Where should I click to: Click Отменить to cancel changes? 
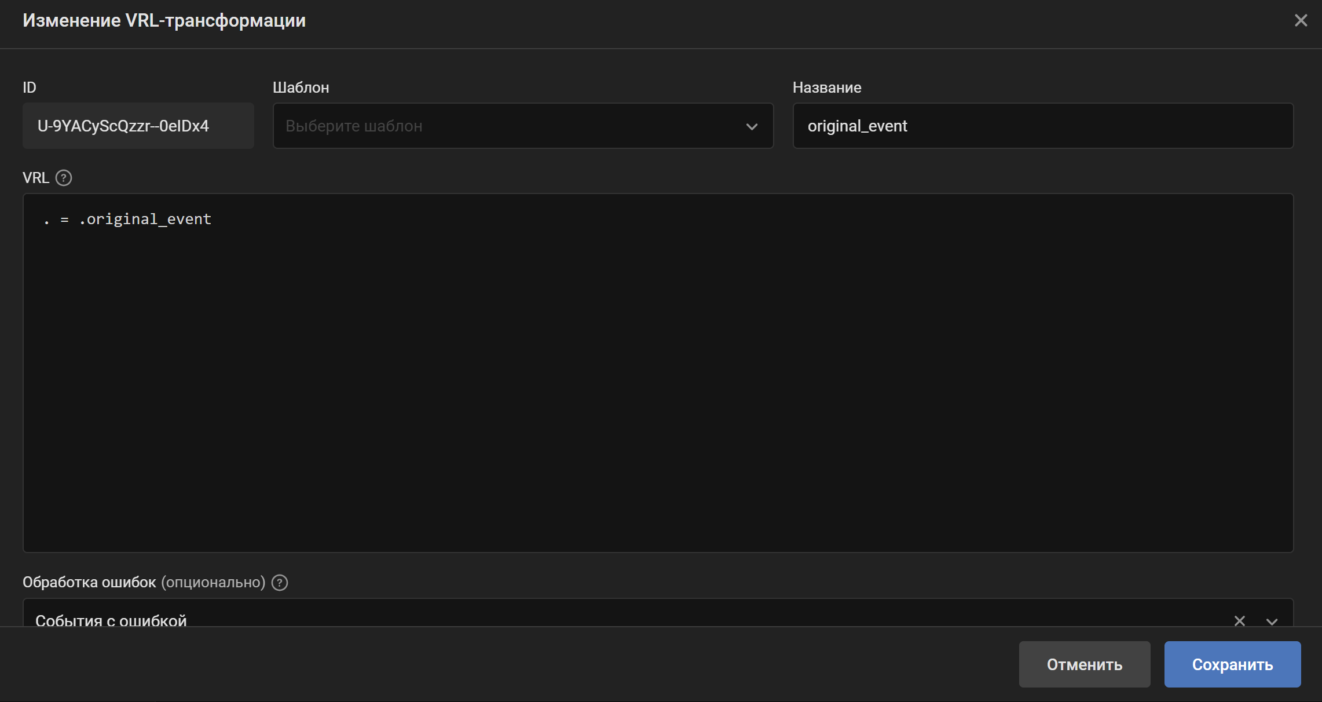[1085, 664]
